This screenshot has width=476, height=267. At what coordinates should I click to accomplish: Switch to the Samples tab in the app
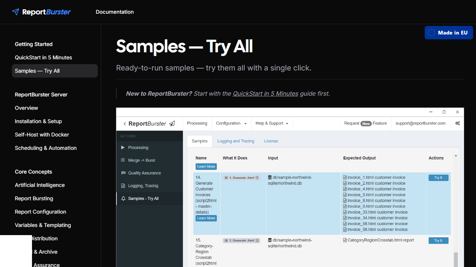click(x=200, y=141)
